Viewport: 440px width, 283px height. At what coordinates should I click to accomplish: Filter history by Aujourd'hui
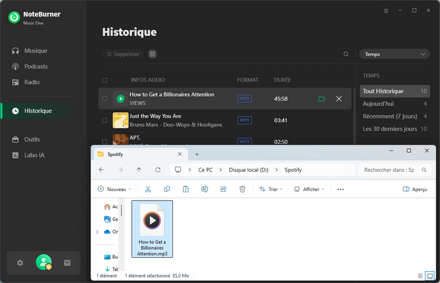pos(377,104)
